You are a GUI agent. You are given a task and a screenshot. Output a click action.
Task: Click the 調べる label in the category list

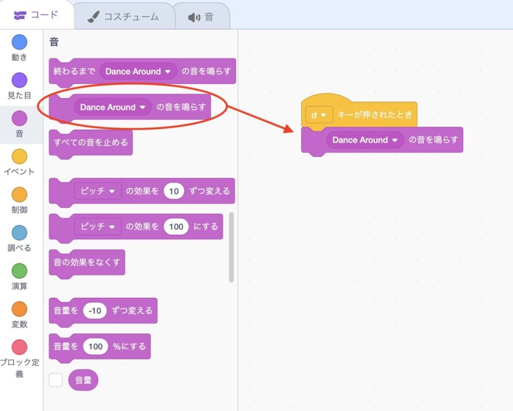click(20, 248)
